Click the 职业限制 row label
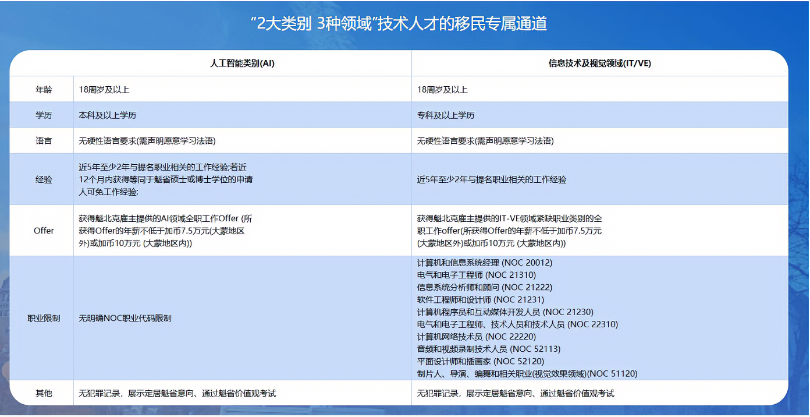 pos(44,319)
